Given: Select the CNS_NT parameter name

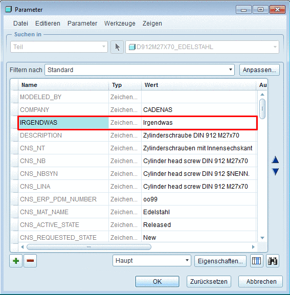Looking at the screenshot, I should [x=32, y=148].
